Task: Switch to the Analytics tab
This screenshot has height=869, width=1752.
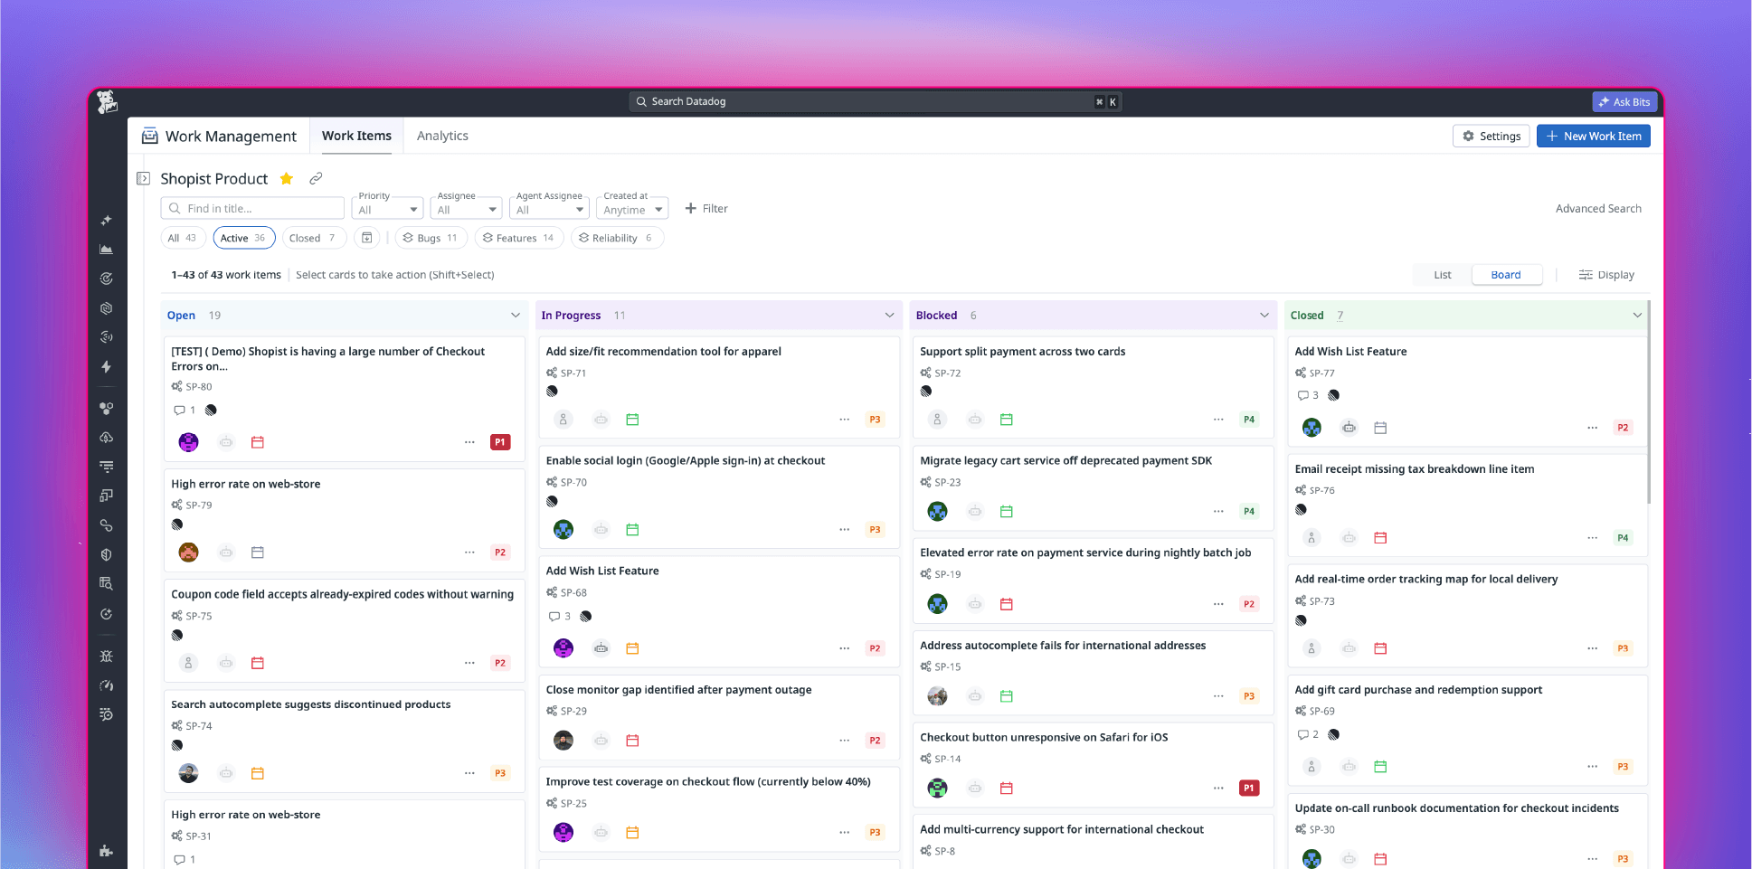Action: 442,136
